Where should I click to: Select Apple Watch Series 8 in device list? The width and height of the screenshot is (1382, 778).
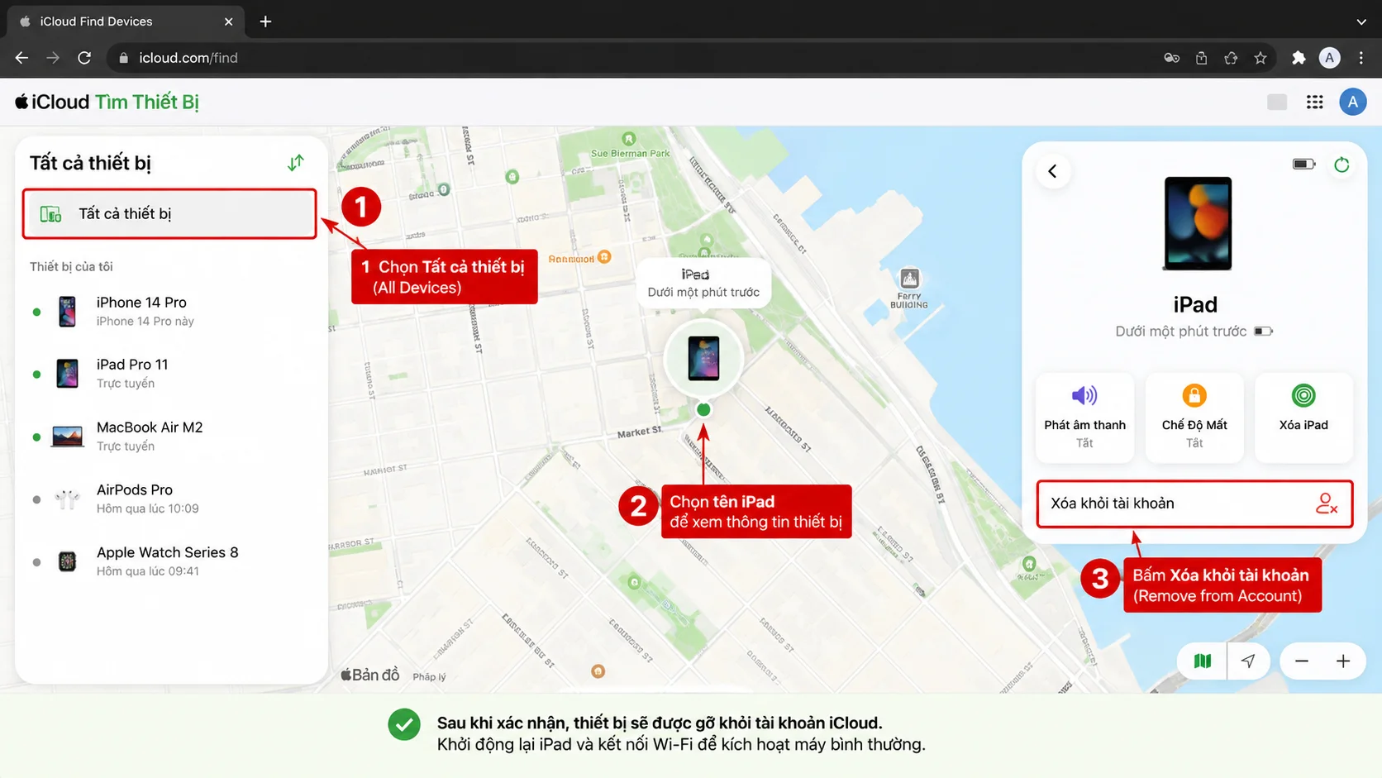pyautogui.click(x=171, y=561)
